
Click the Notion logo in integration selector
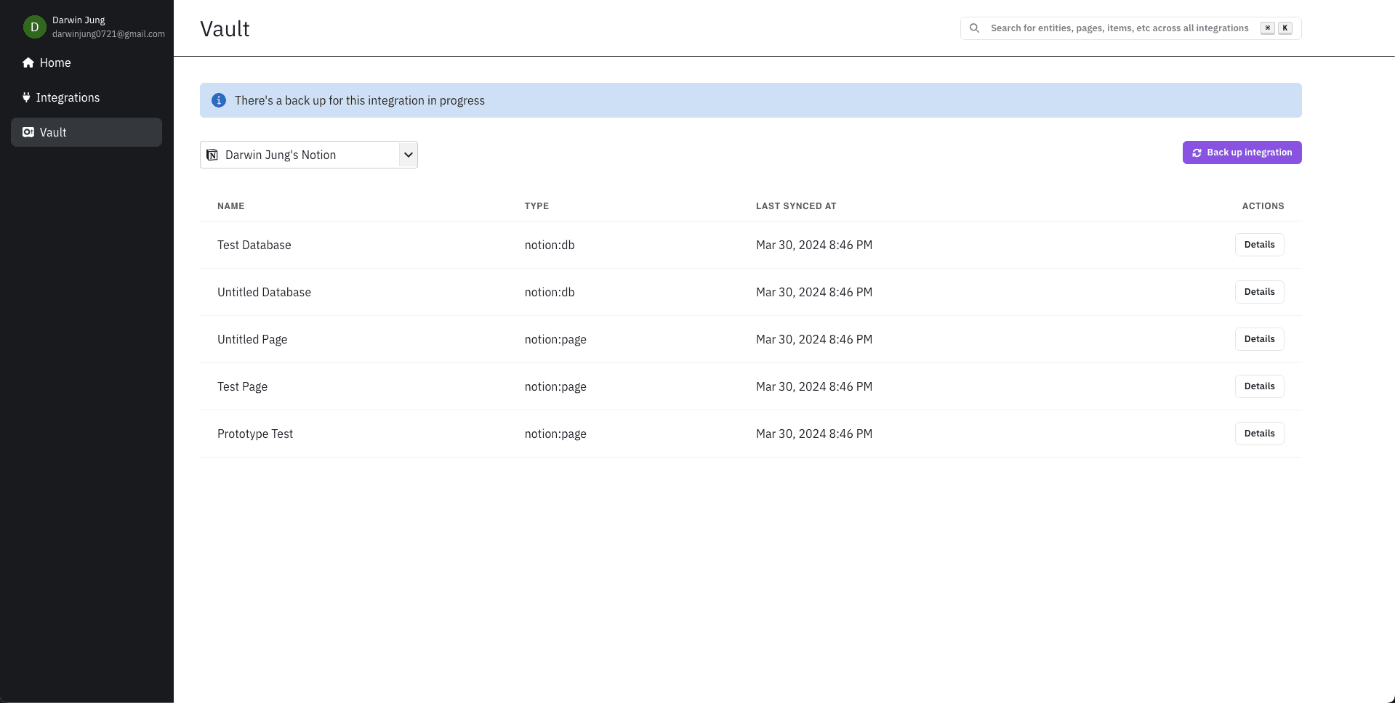(212, 155)
